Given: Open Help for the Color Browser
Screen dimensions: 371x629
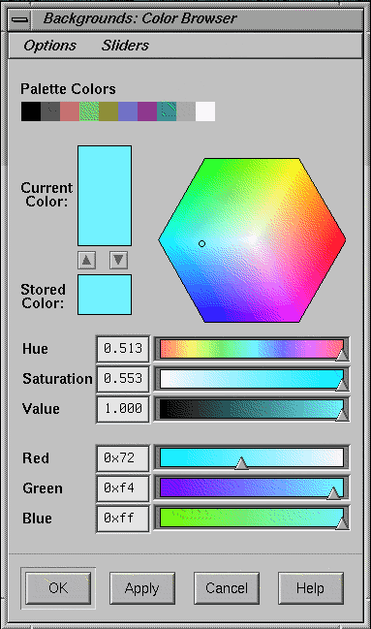Looking at the screenshot, I should pyautogui.click(x=310, y=588).
